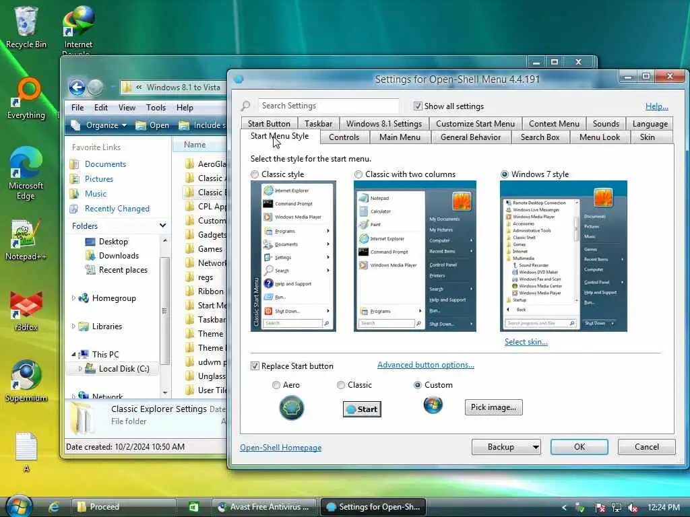
Task: Open the Ribbon folder icon
Action: pos(189,291)
